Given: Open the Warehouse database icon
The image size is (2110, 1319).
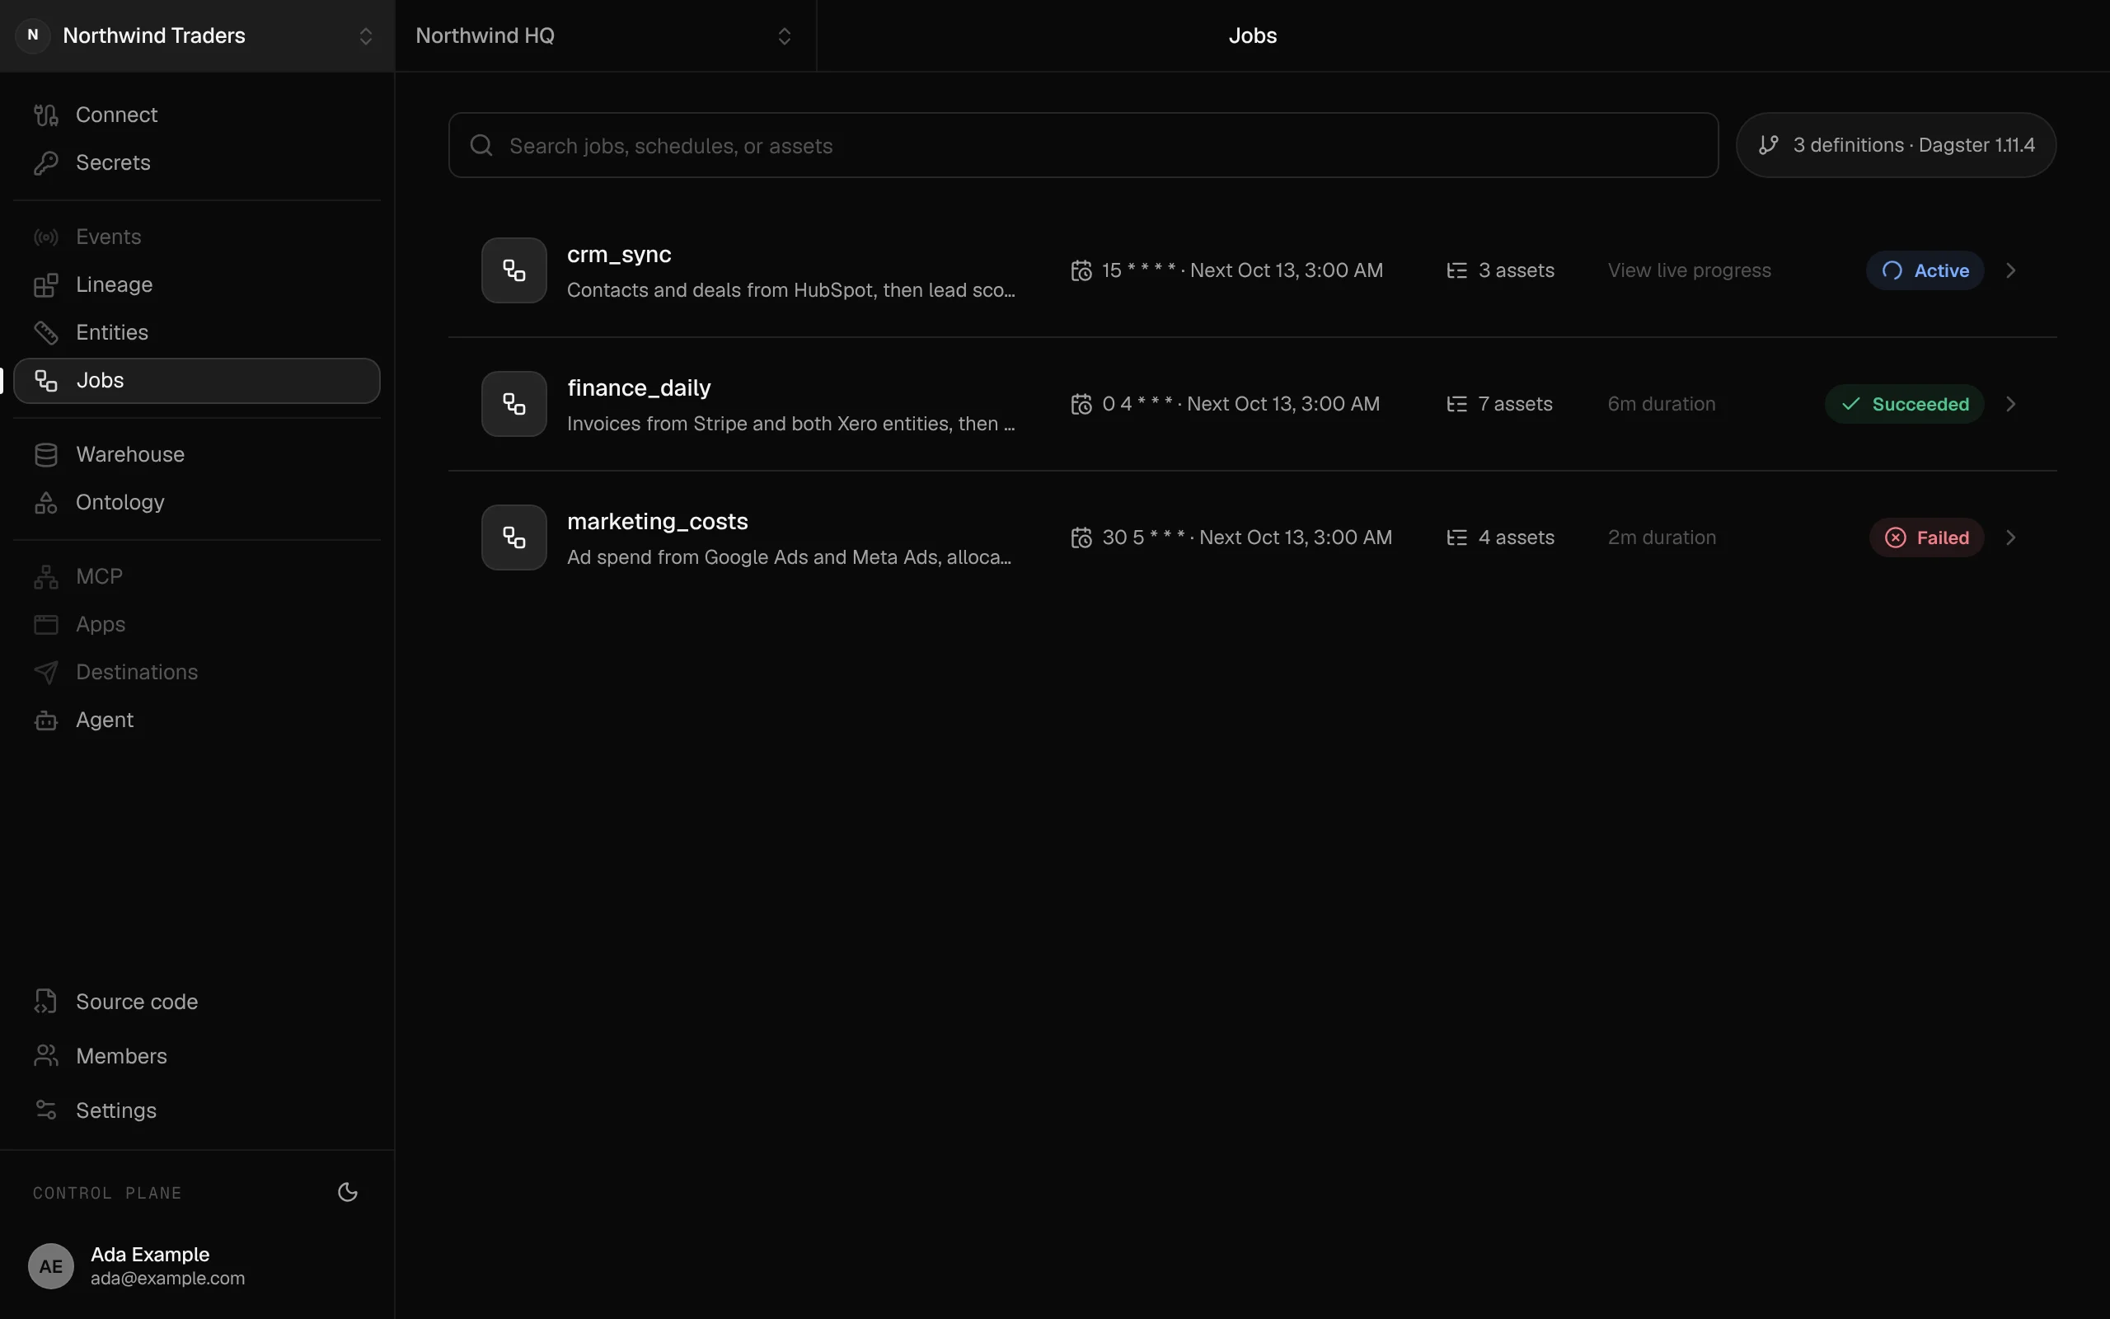Looking at the screenshot, I should (x=46, y=455).
